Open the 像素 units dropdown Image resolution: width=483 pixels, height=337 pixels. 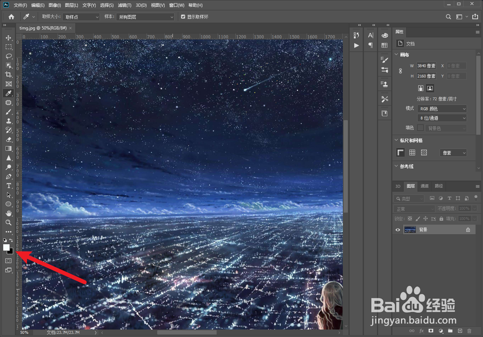click(x=453, y=153)
